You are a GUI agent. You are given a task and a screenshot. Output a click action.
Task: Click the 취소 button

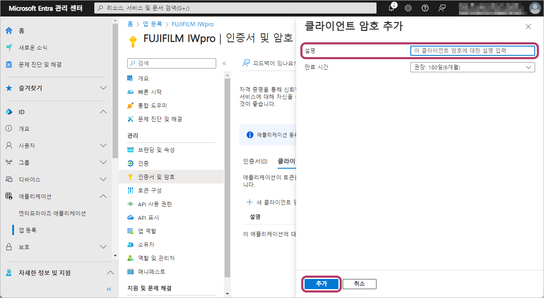tap(359, 284)
